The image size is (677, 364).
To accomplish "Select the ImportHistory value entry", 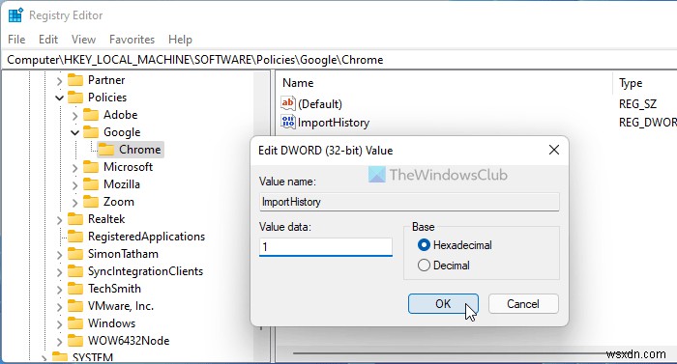I will [x=334, y=123].
